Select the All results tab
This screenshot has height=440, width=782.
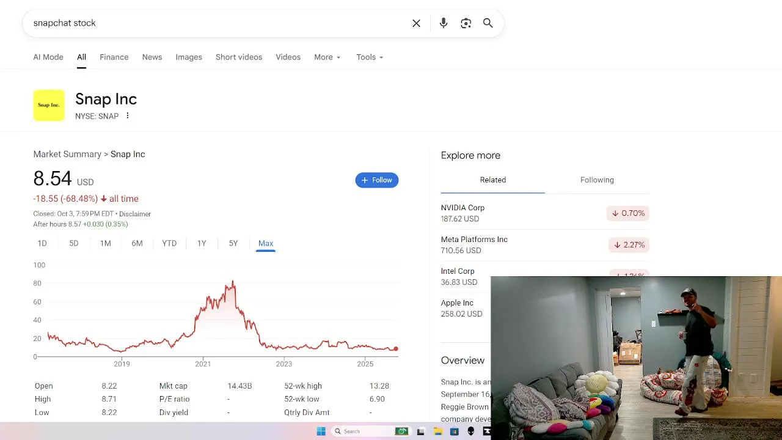(x=81, y=57)
